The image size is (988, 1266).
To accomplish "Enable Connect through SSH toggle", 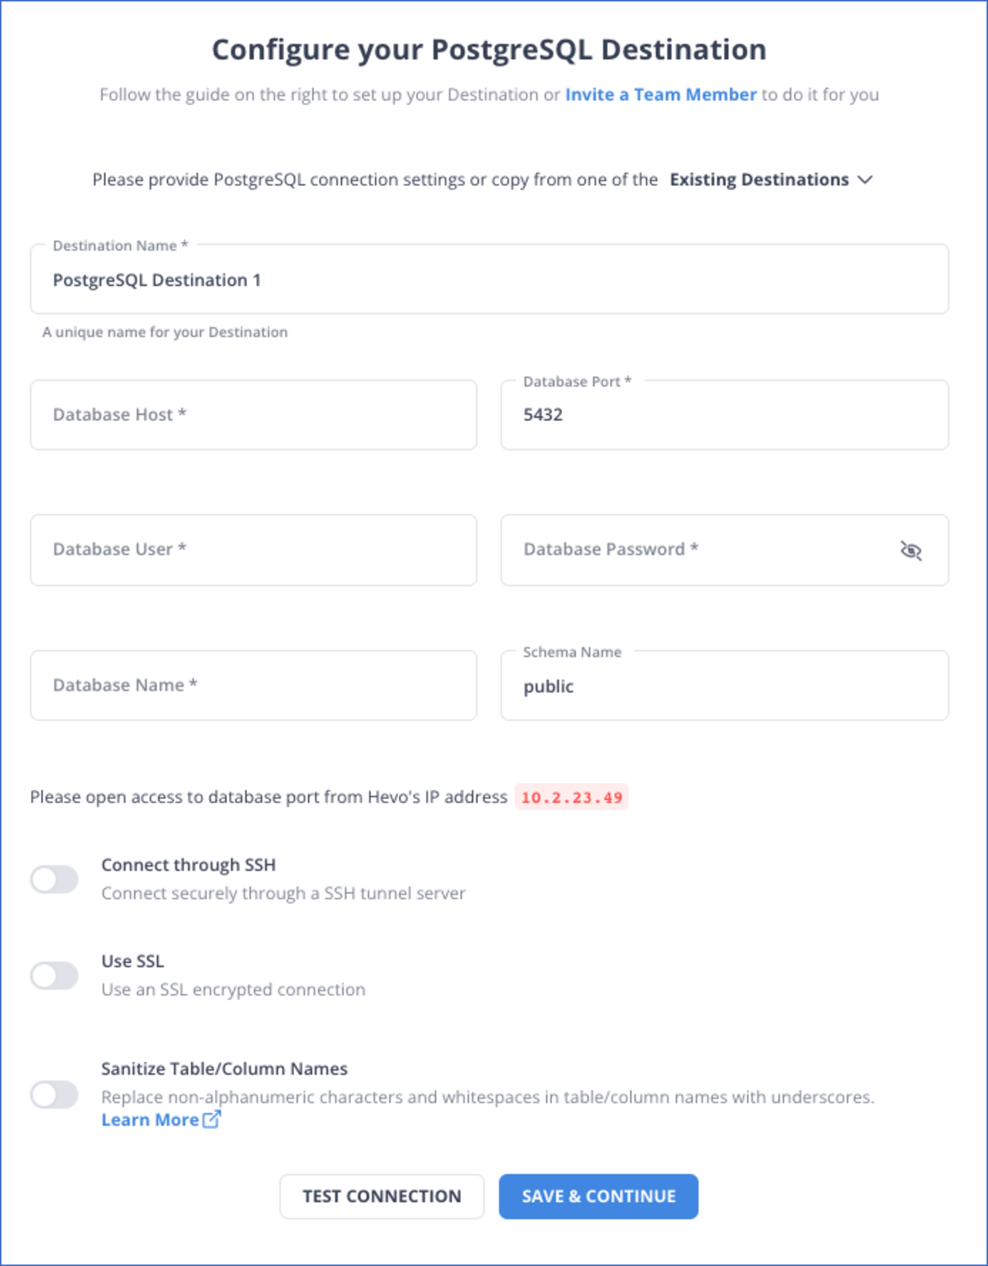I will 55,880.
